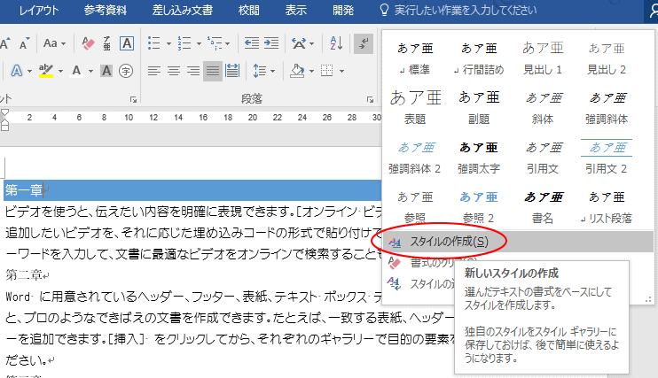Expand the bullets library dropdown arrow
This screenshot has height=378, width=658.
tap(168, 43)
